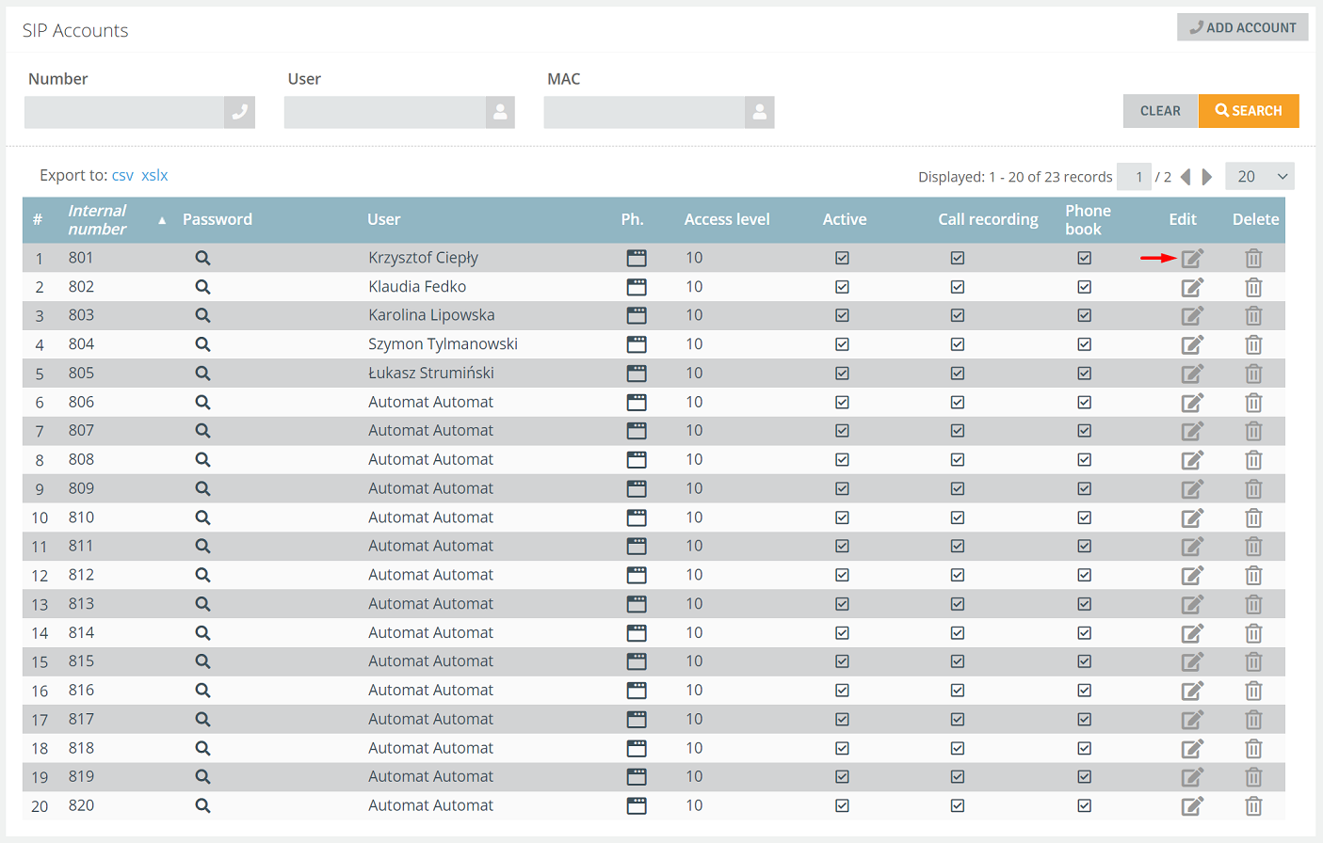Delete account 818

[1253, 749]
